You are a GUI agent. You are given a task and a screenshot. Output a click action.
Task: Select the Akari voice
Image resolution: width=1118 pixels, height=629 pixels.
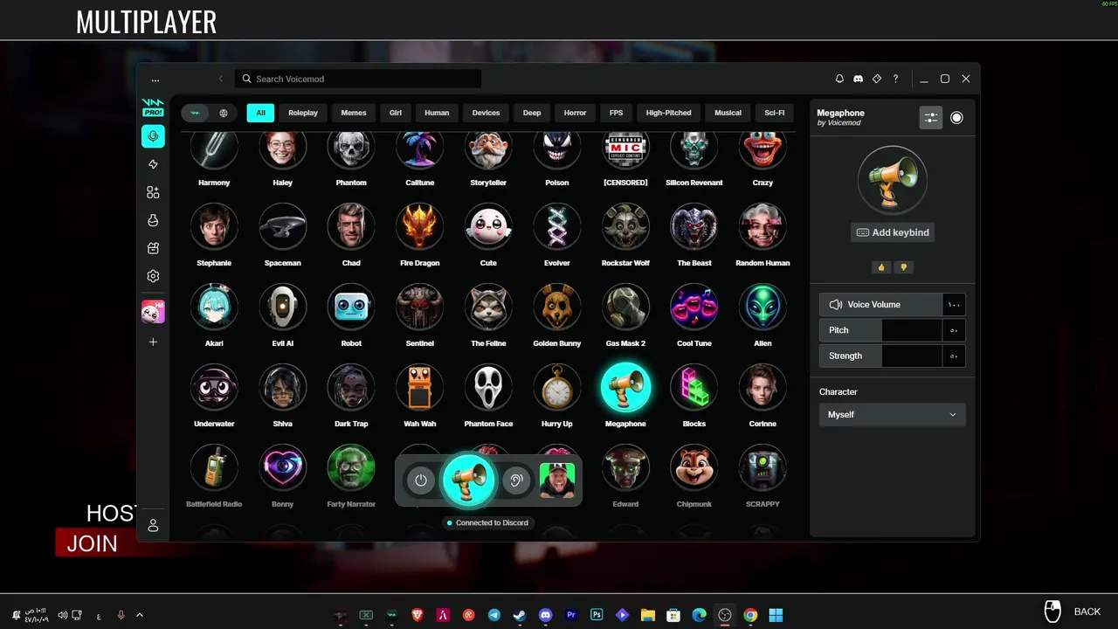pyautogui.click(x=214, y=308)
